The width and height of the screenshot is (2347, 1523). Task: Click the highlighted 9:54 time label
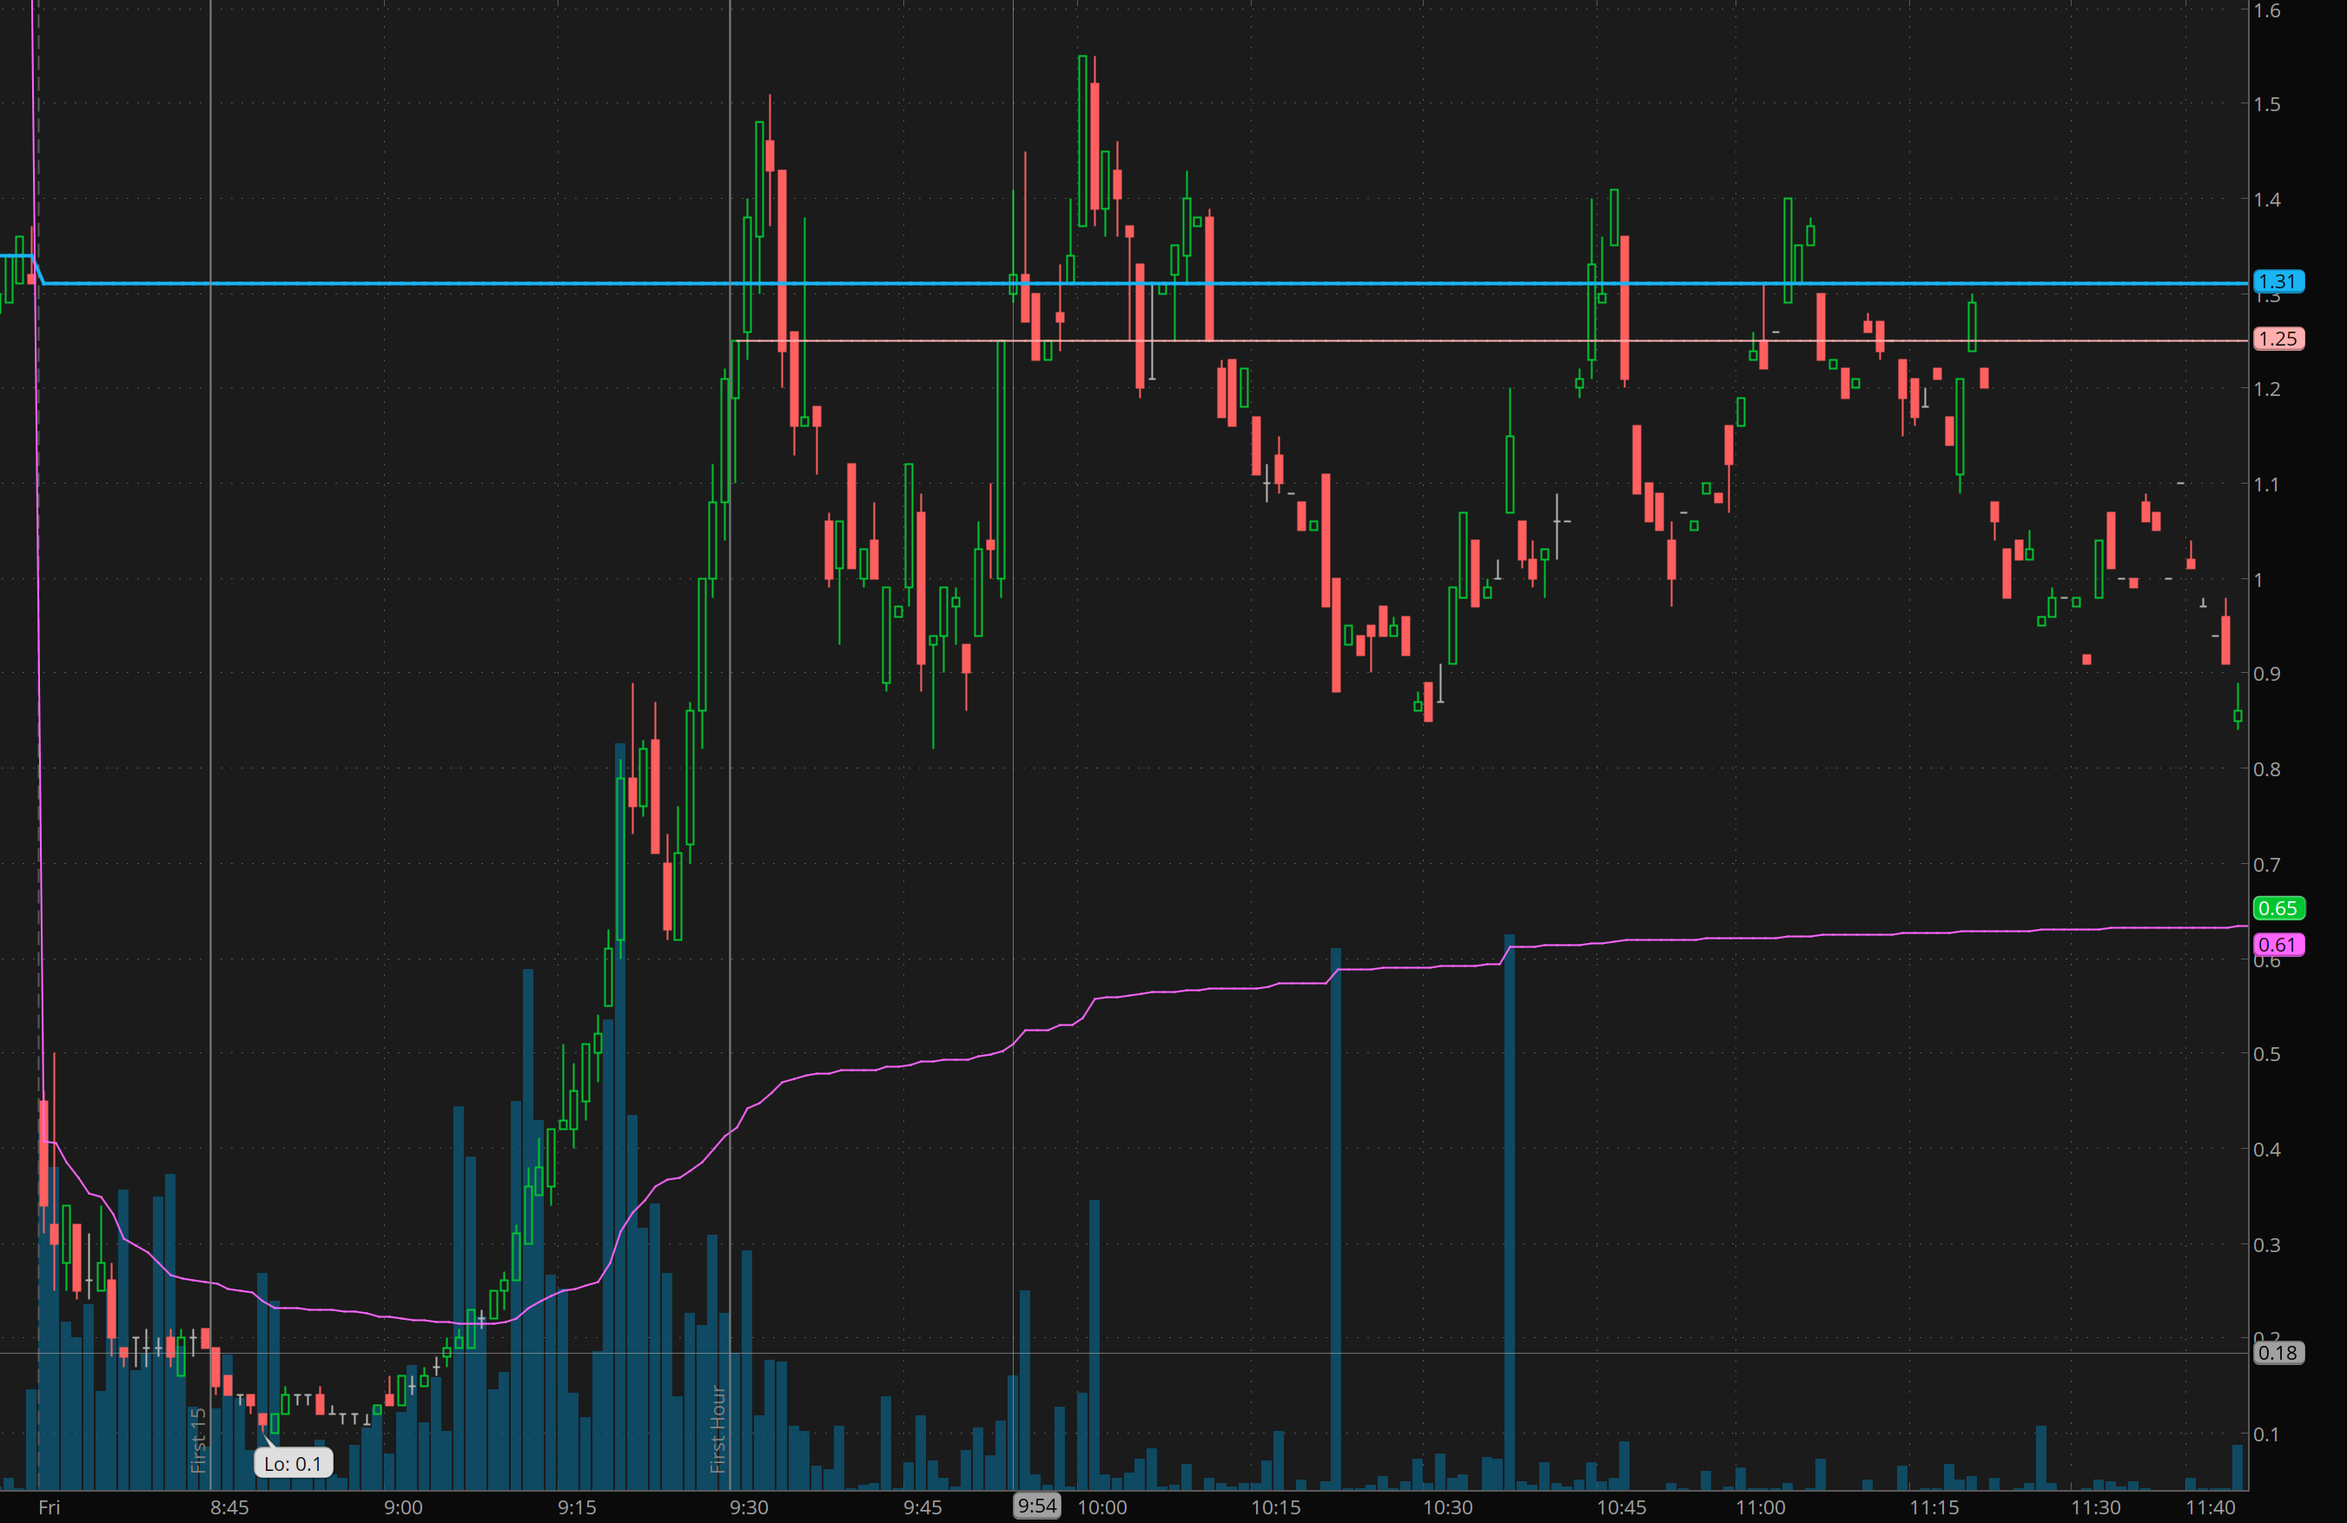click(x=1036, y=1506)
